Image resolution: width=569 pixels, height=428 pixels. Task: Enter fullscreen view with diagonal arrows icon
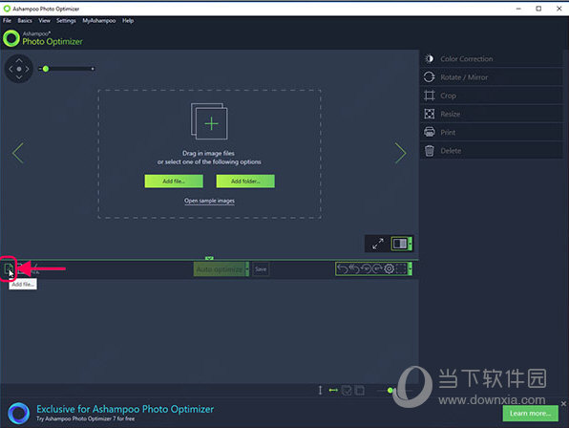point(378,244)
